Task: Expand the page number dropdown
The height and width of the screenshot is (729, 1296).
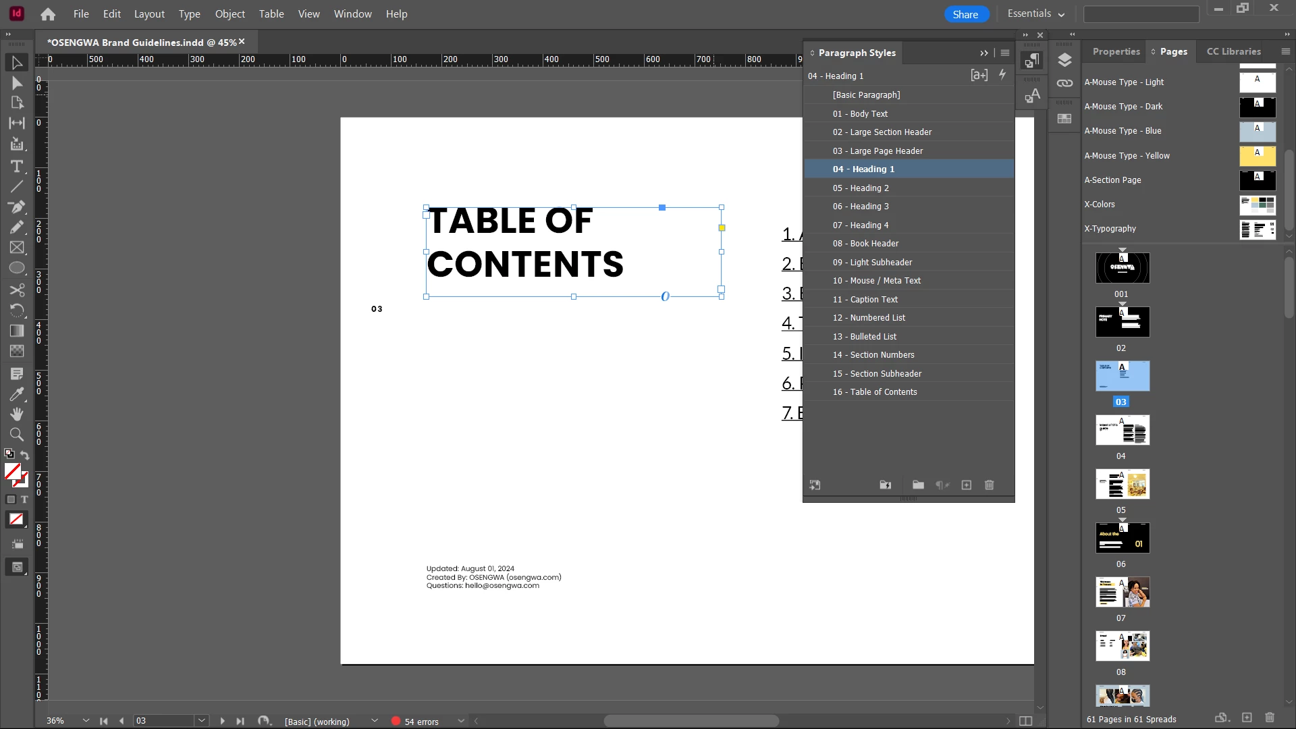Action: [x=201, y=721]
